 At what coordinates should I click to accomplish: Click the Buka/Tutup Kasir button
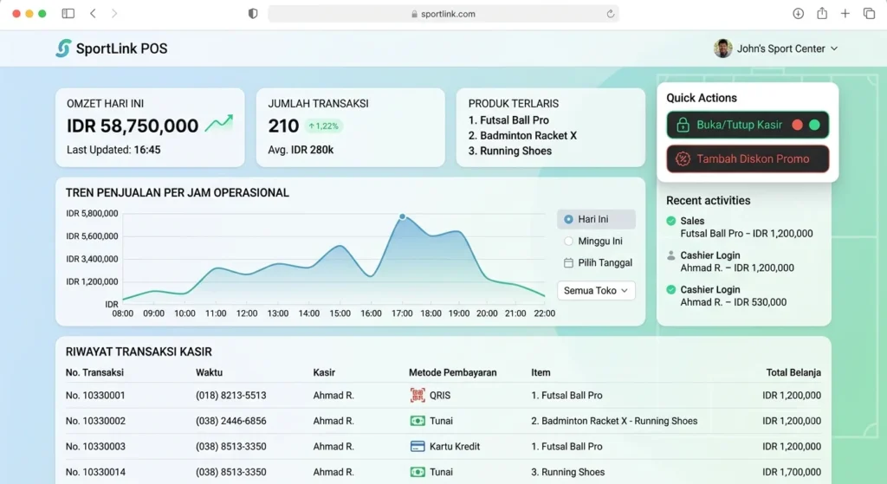748,125
